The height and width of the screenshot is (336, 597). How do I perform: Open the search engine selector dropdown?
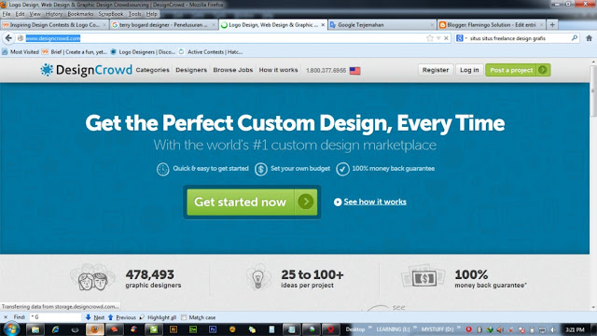(461, 38)
